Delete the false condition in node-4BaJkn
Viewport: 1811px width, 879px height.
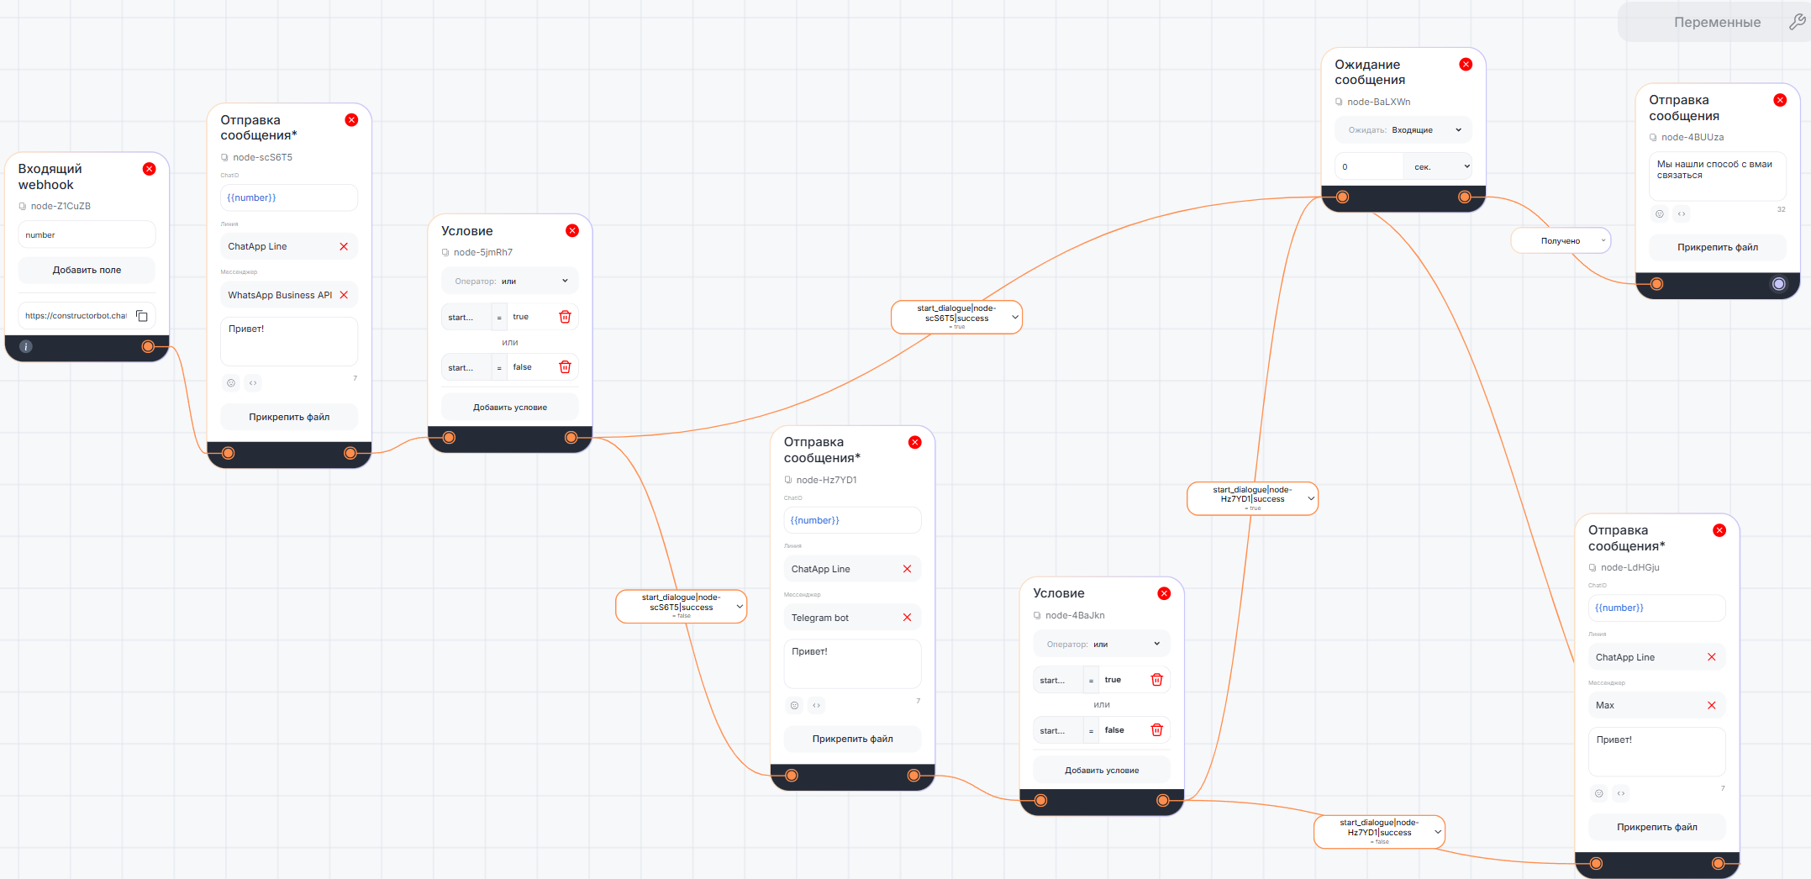click(1156, 730)
